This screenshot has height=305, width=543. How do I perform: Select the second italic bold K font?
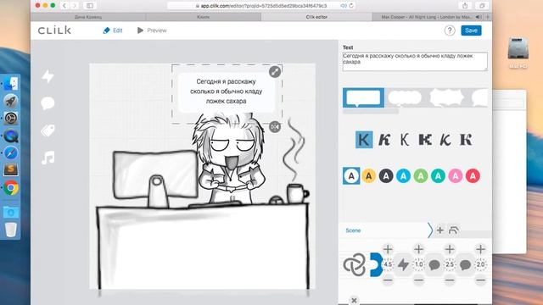(384, 140)
